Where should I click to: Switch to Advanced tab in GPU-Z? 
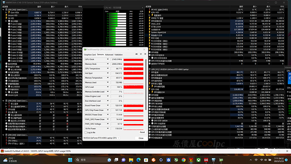coord(109,55)
